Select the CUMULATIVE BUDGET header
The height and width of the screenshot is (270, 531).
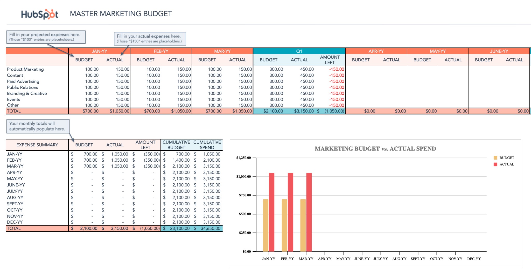(x=176, y=145)
